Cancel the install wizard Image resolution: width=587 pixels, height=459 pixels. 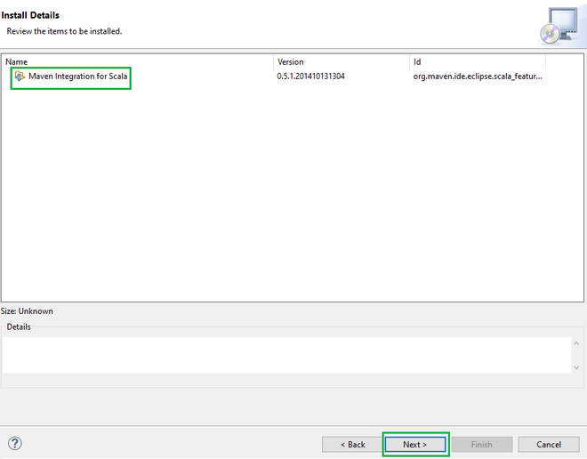tap(549, 445)
